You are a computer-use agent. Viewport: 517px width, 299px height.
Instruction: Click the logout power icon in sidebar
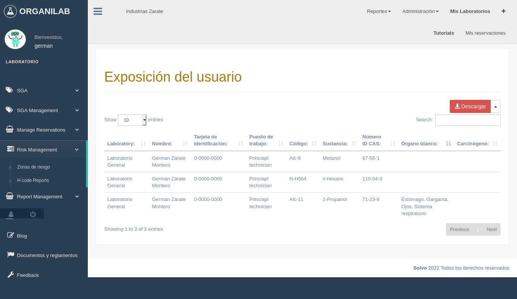click(33, 214)
